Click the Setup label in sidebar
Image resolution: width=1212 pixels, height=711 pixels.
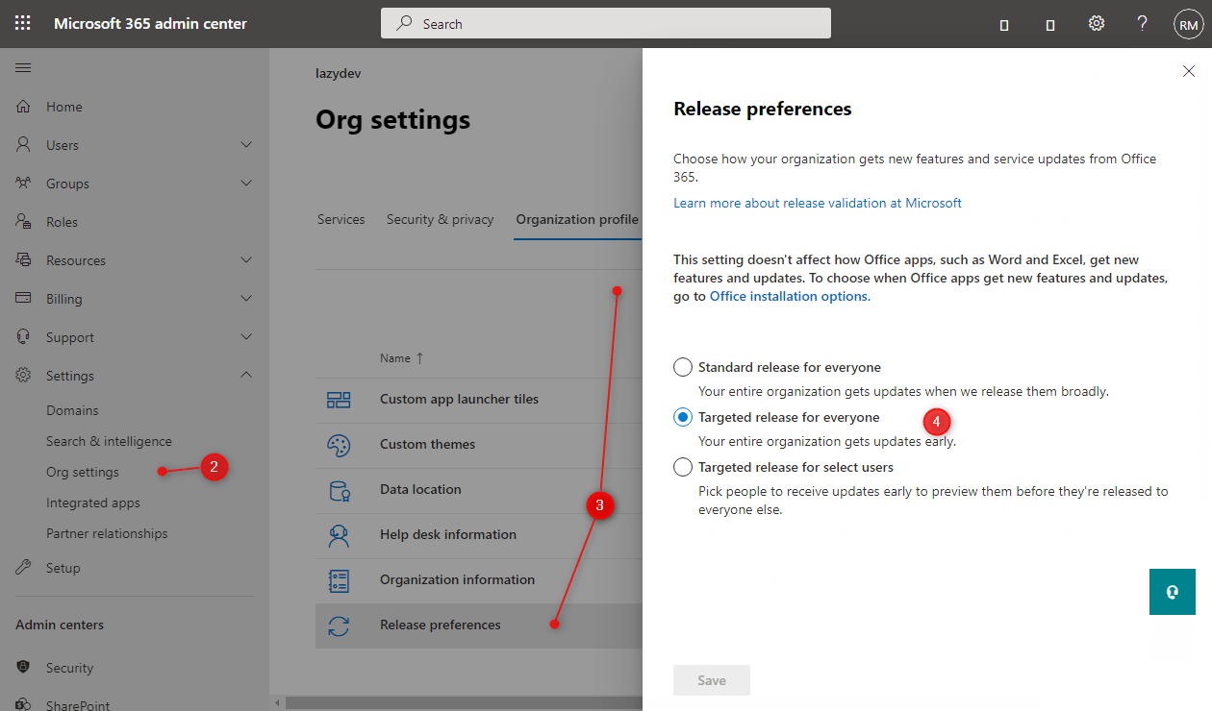pos(63,568)
